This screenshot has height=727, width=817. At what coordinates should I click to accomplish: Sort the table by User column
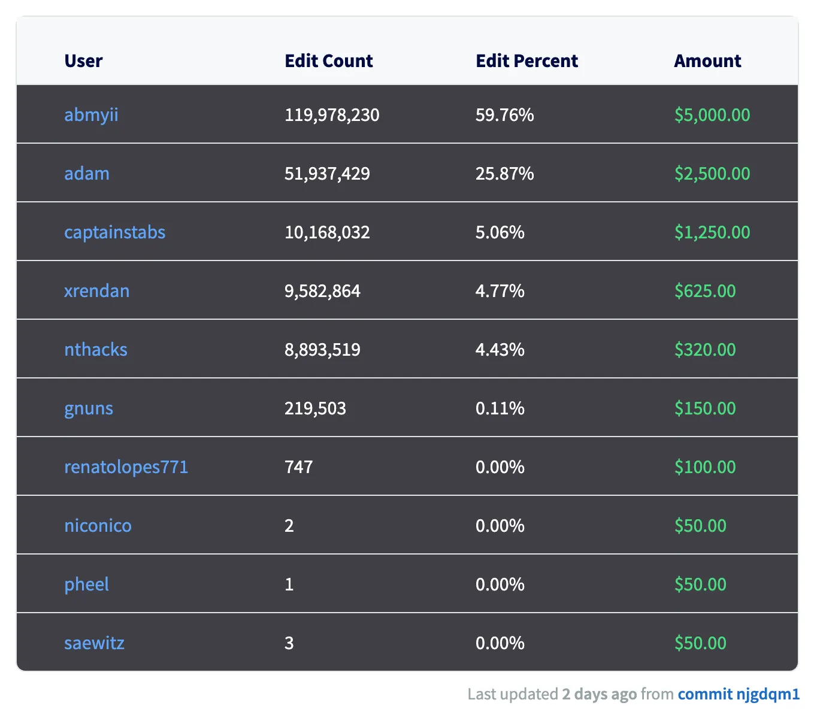point(83,60)
